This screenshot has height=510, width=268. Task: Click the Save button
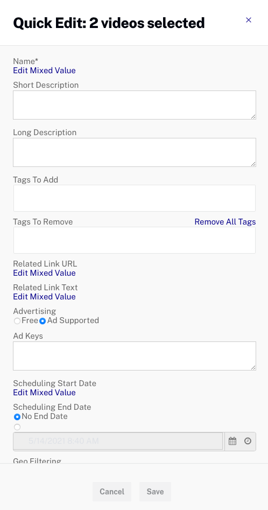155,492
